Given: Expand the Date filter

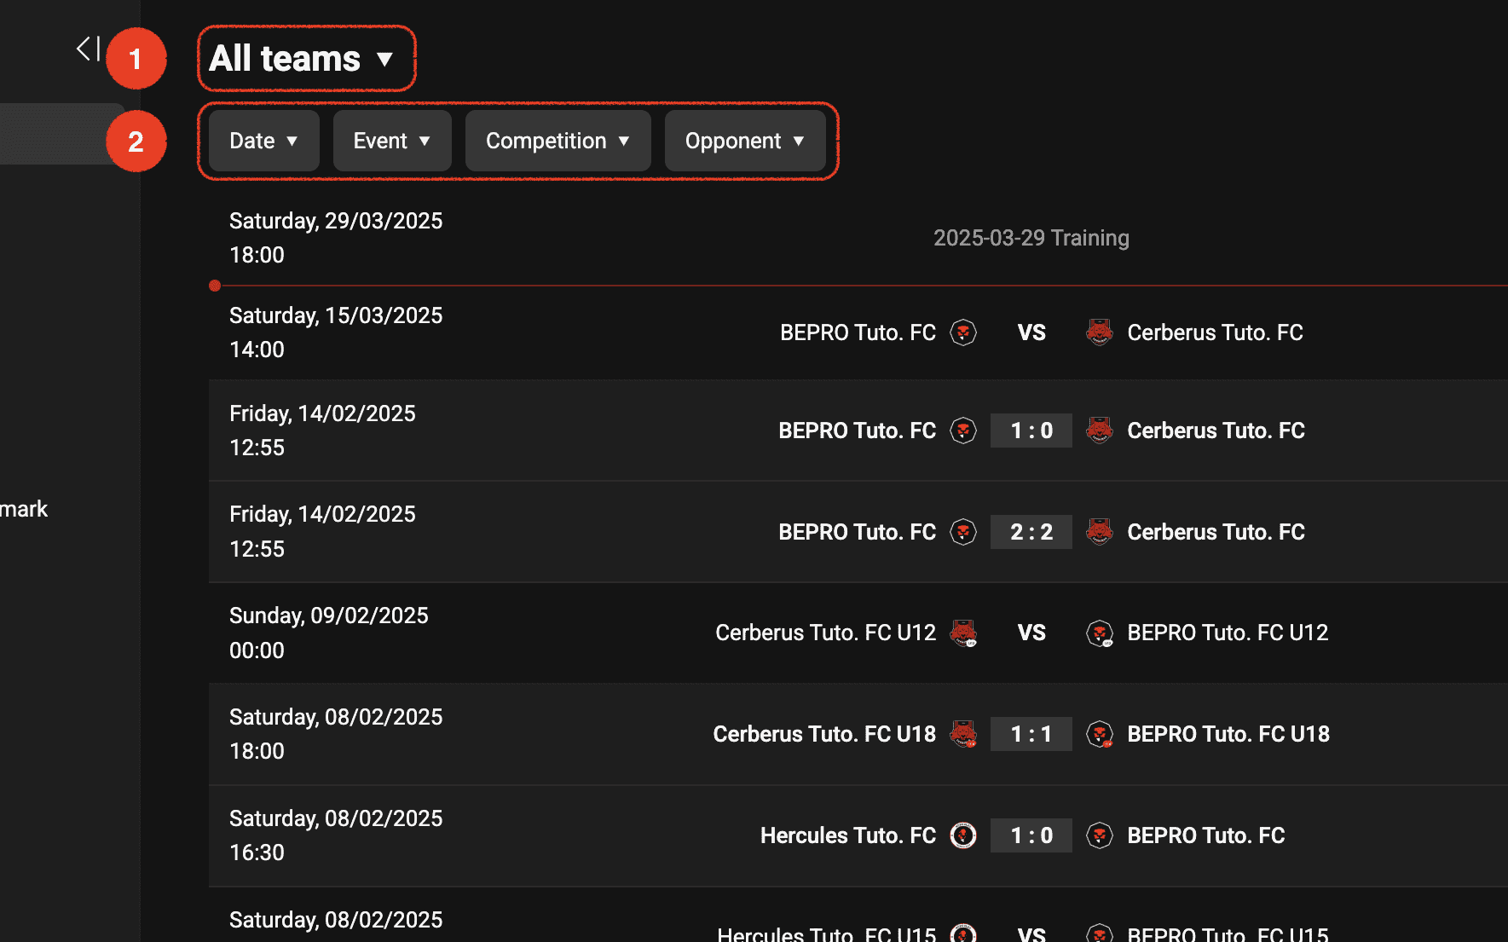Looking at the screenshot, I should (x=264, y=141).
